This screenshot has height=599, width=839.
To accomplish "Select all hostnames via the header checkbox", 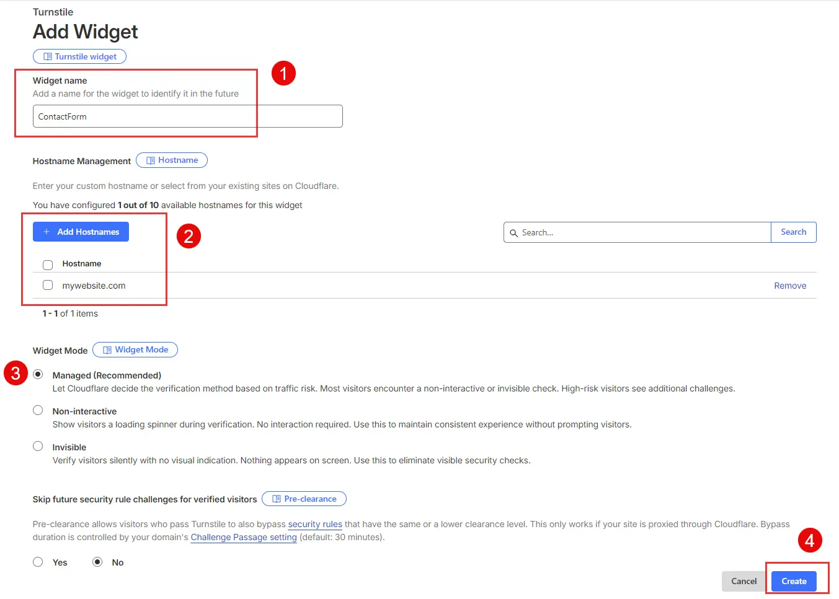I will pos(48,264).
